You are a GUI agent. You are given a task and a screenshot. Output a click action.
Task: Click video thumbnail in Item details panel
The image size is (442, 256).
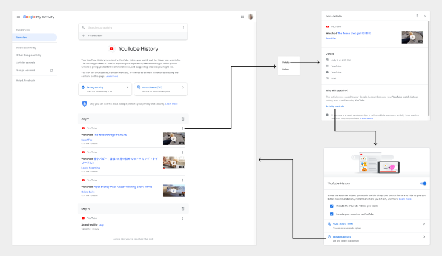coord(412,37)
